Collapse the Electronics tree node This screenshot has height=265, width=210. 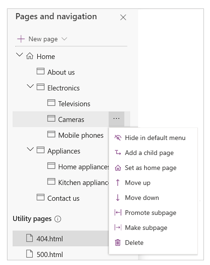pyautogui.click(x=30, y=86)
